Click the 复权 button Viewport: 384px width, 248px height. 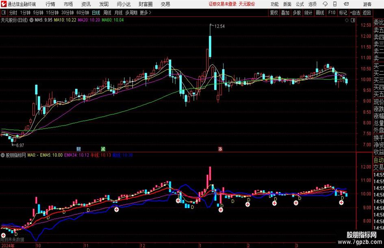pos(274,13)
